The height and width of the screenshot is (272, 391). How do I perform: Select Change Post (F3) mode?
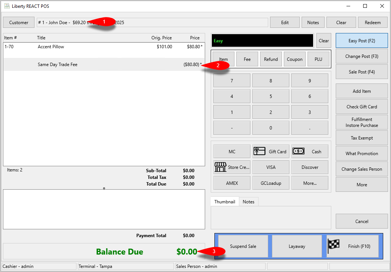pyautogui.click(x=362, y=56)
